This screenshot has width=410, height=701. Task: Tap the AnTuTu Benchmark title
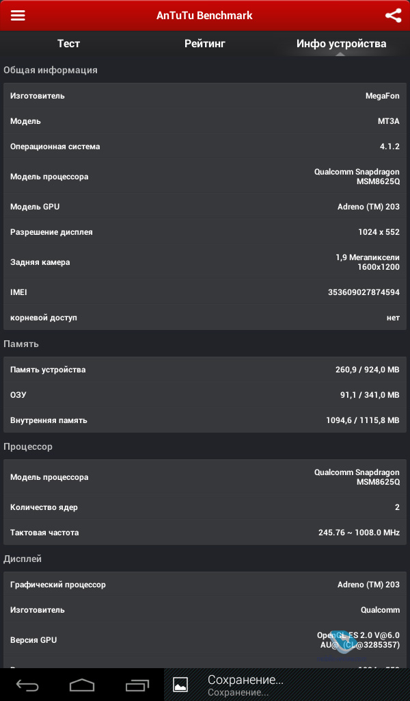(x=204, y=16)
